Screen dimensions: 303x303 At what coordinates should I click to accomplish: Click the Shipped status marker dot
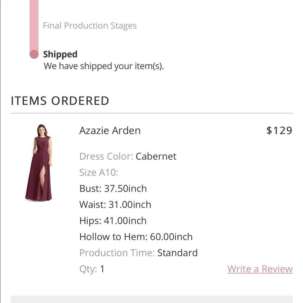click(x=33, y=54)
